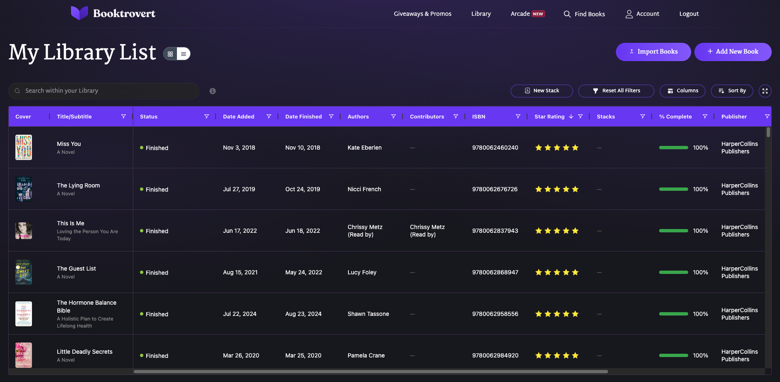780x382 pixels.
Task: Click Miss You star rating
Action: (x=557, y=148)
